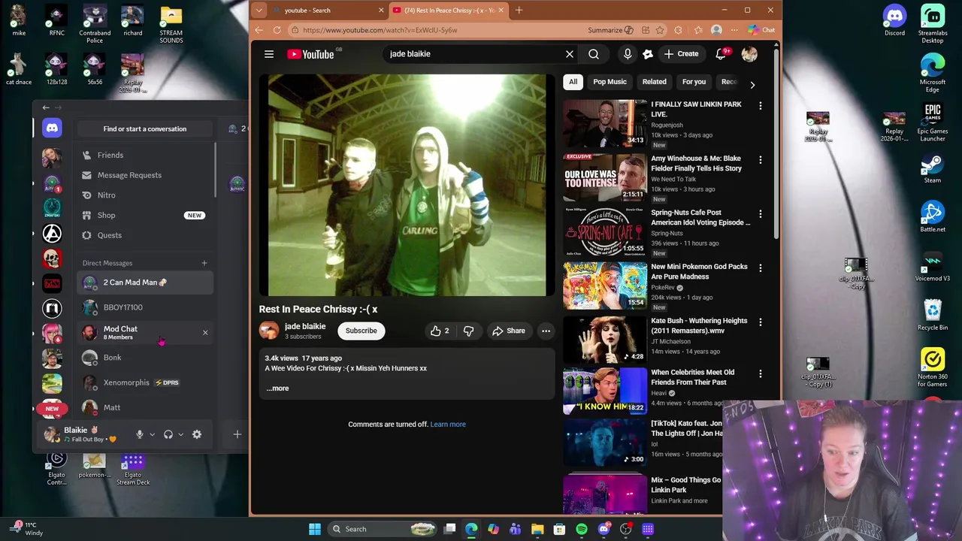Open the BBOY17100 direct message

point(145,307)
